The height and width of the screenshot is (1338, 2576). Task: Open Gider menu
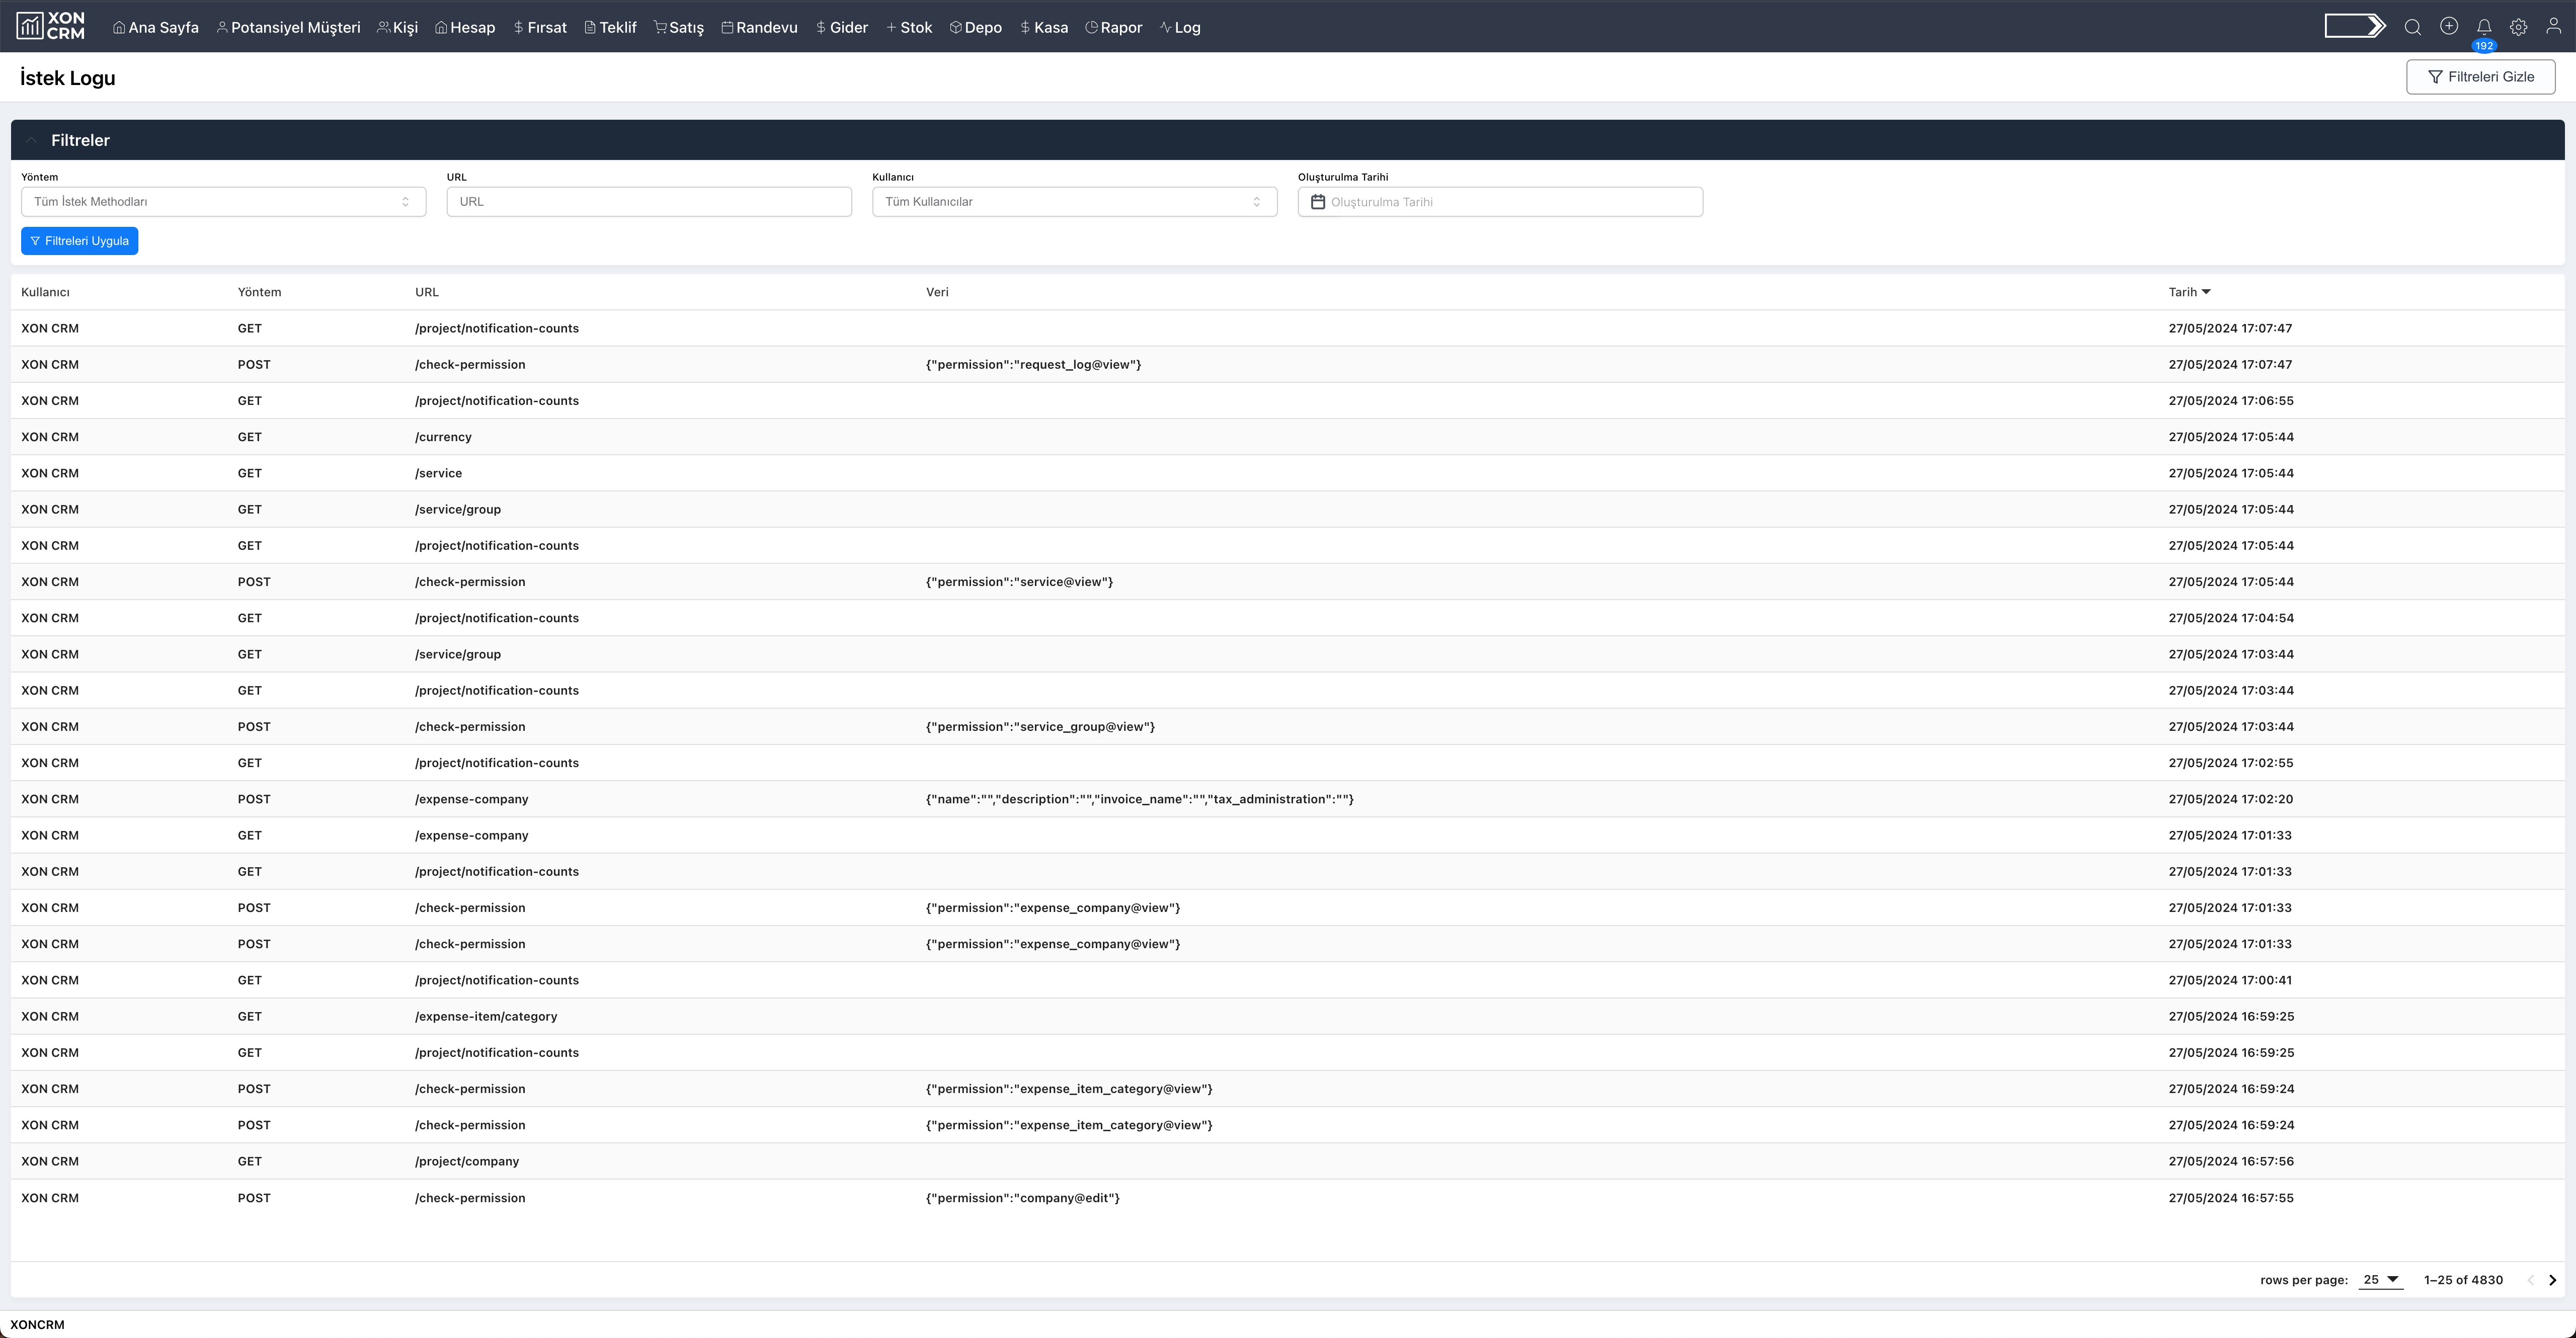coord(842,27)
